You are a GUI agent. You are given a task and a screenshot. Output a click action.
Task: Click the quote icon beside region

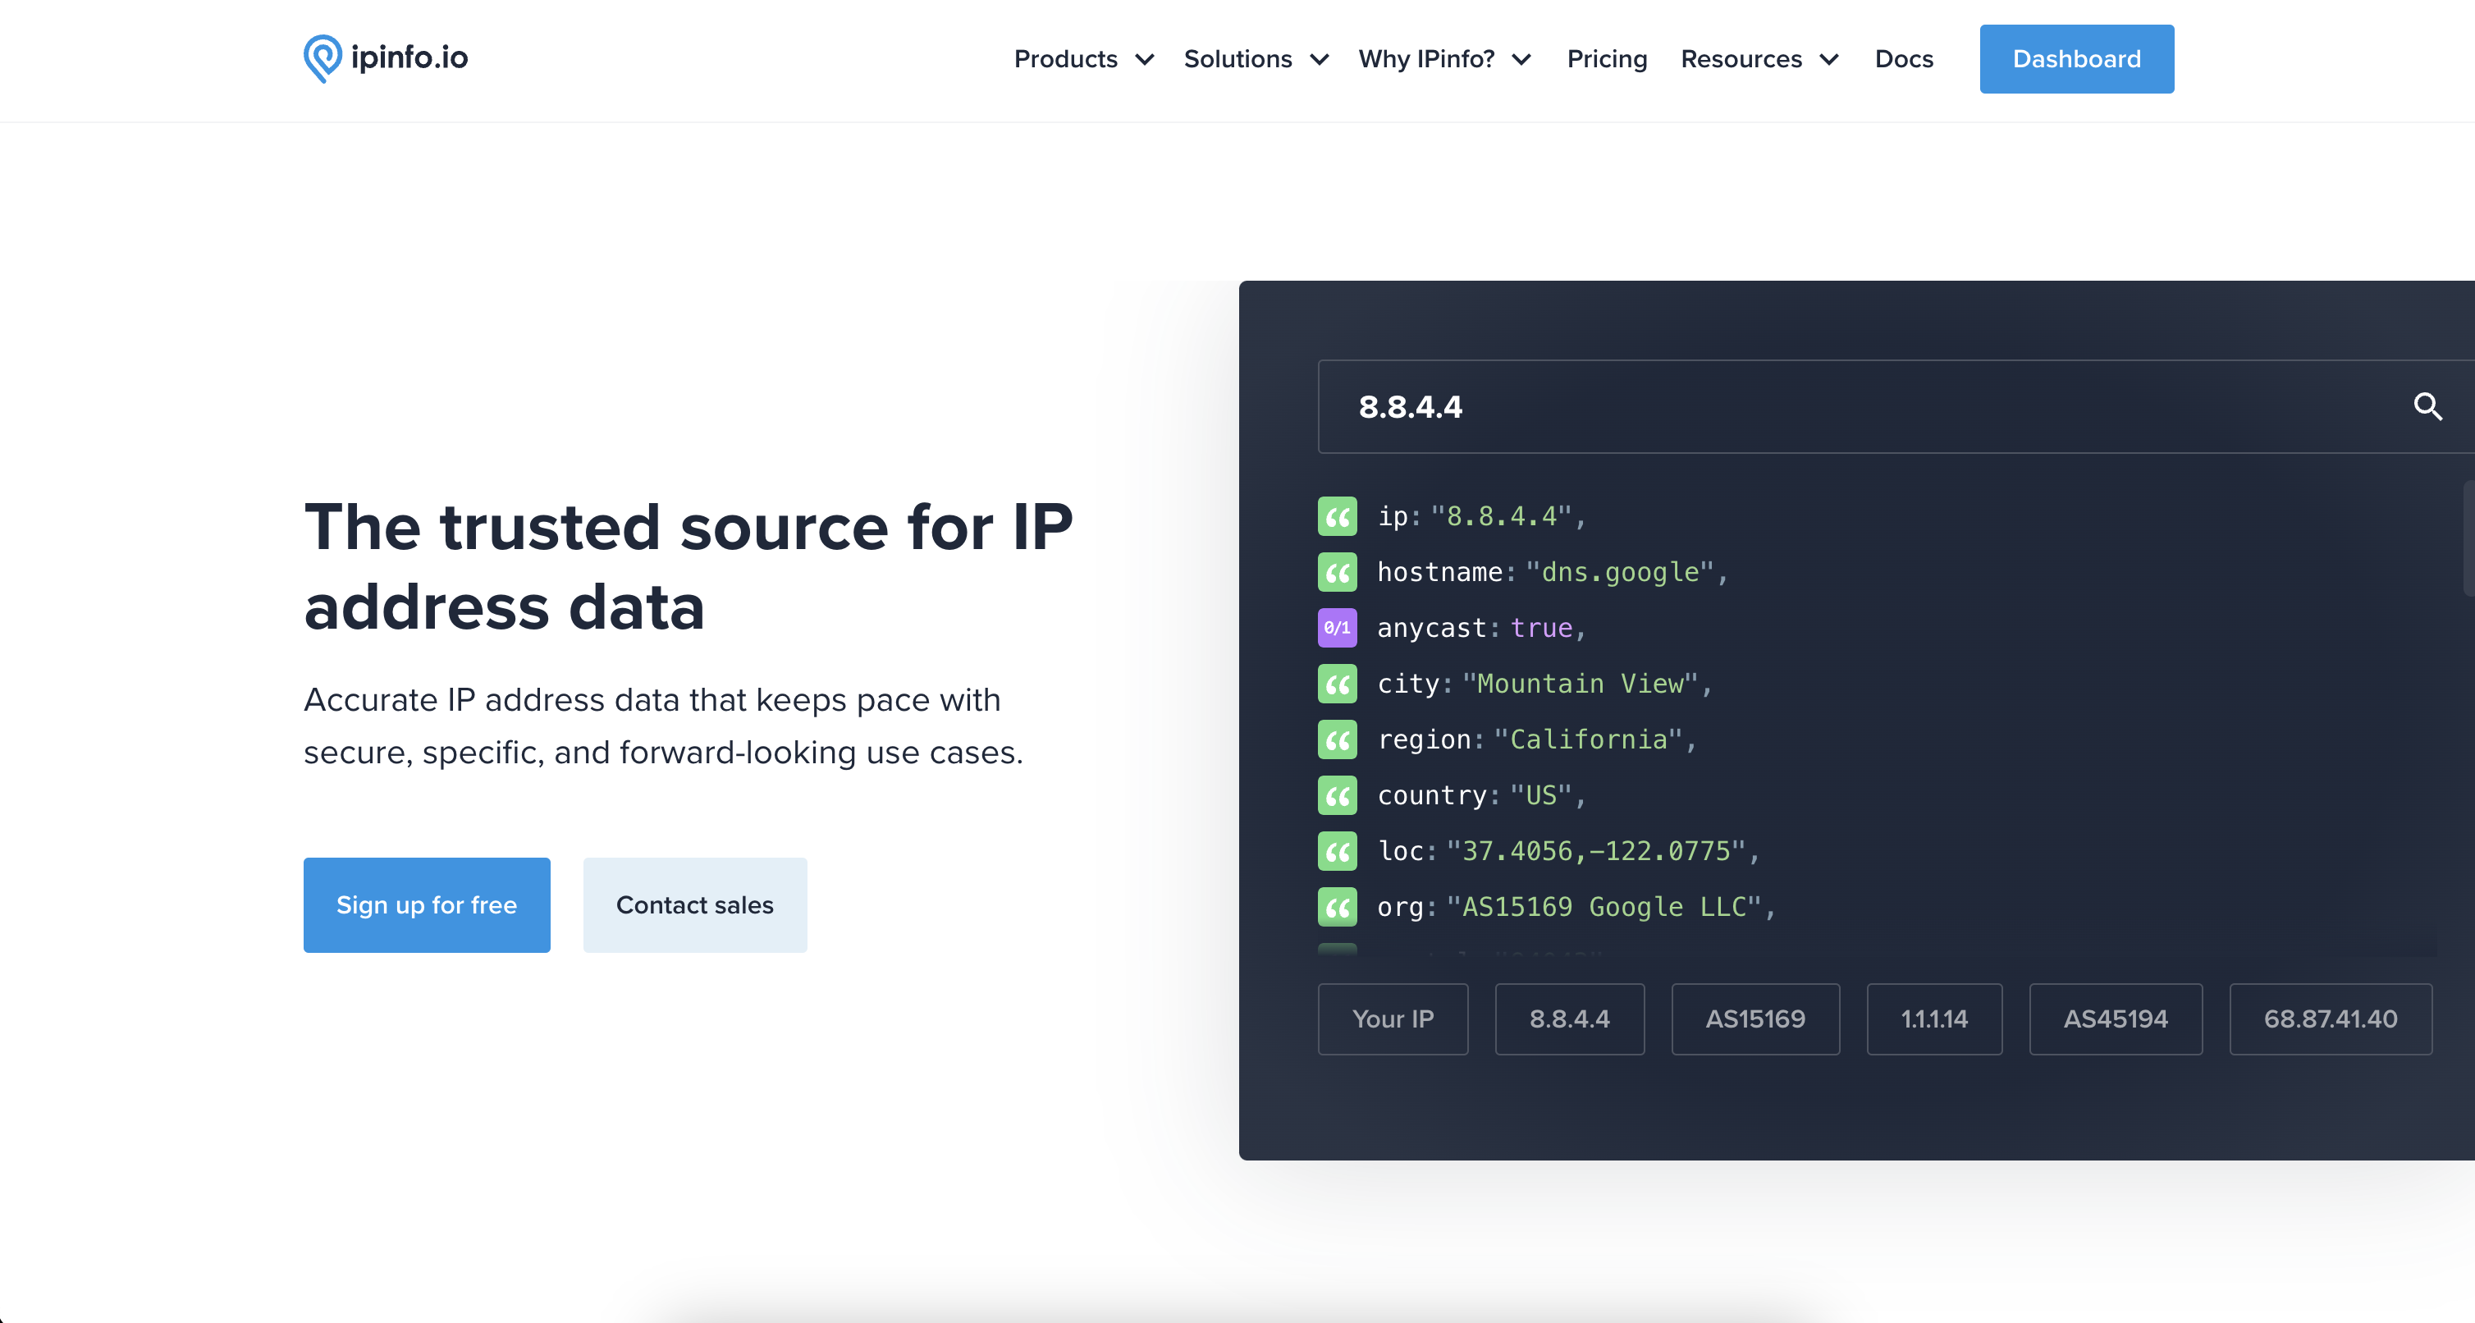tap(1337, 739)
